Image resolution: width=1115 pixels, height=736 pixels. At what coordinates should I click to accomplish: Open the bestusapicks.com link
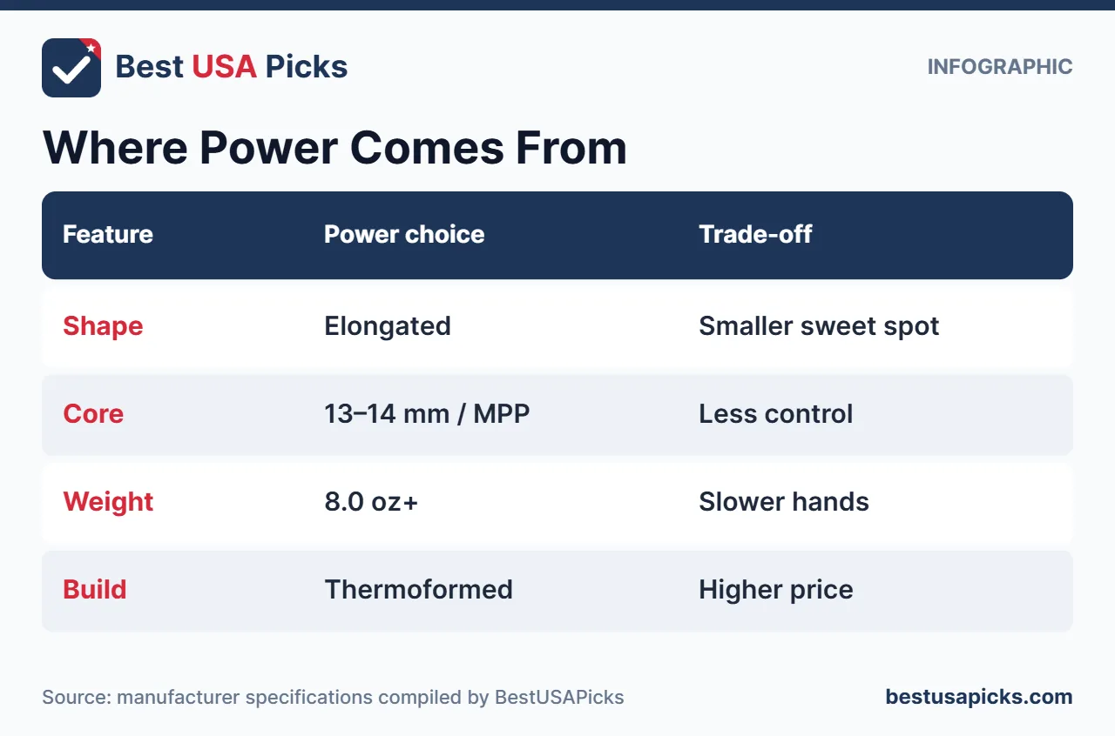pyautogui.click(x=979, y=697)
